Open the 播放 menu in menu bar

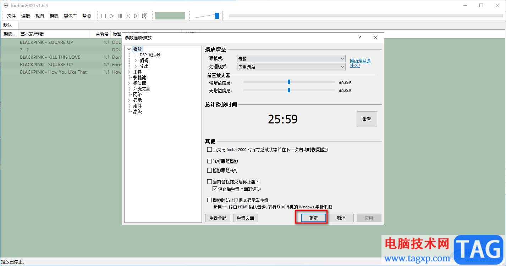54,16
